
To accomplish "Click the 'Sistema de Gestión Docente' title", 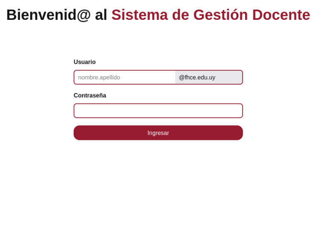I will coord(210,15).
